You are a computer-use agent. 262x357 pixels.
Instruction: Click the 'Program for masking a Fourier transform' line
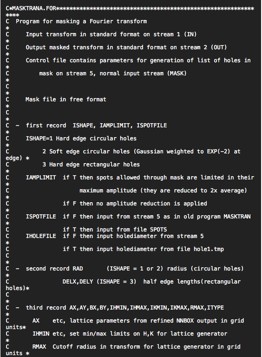click(81, 21)
